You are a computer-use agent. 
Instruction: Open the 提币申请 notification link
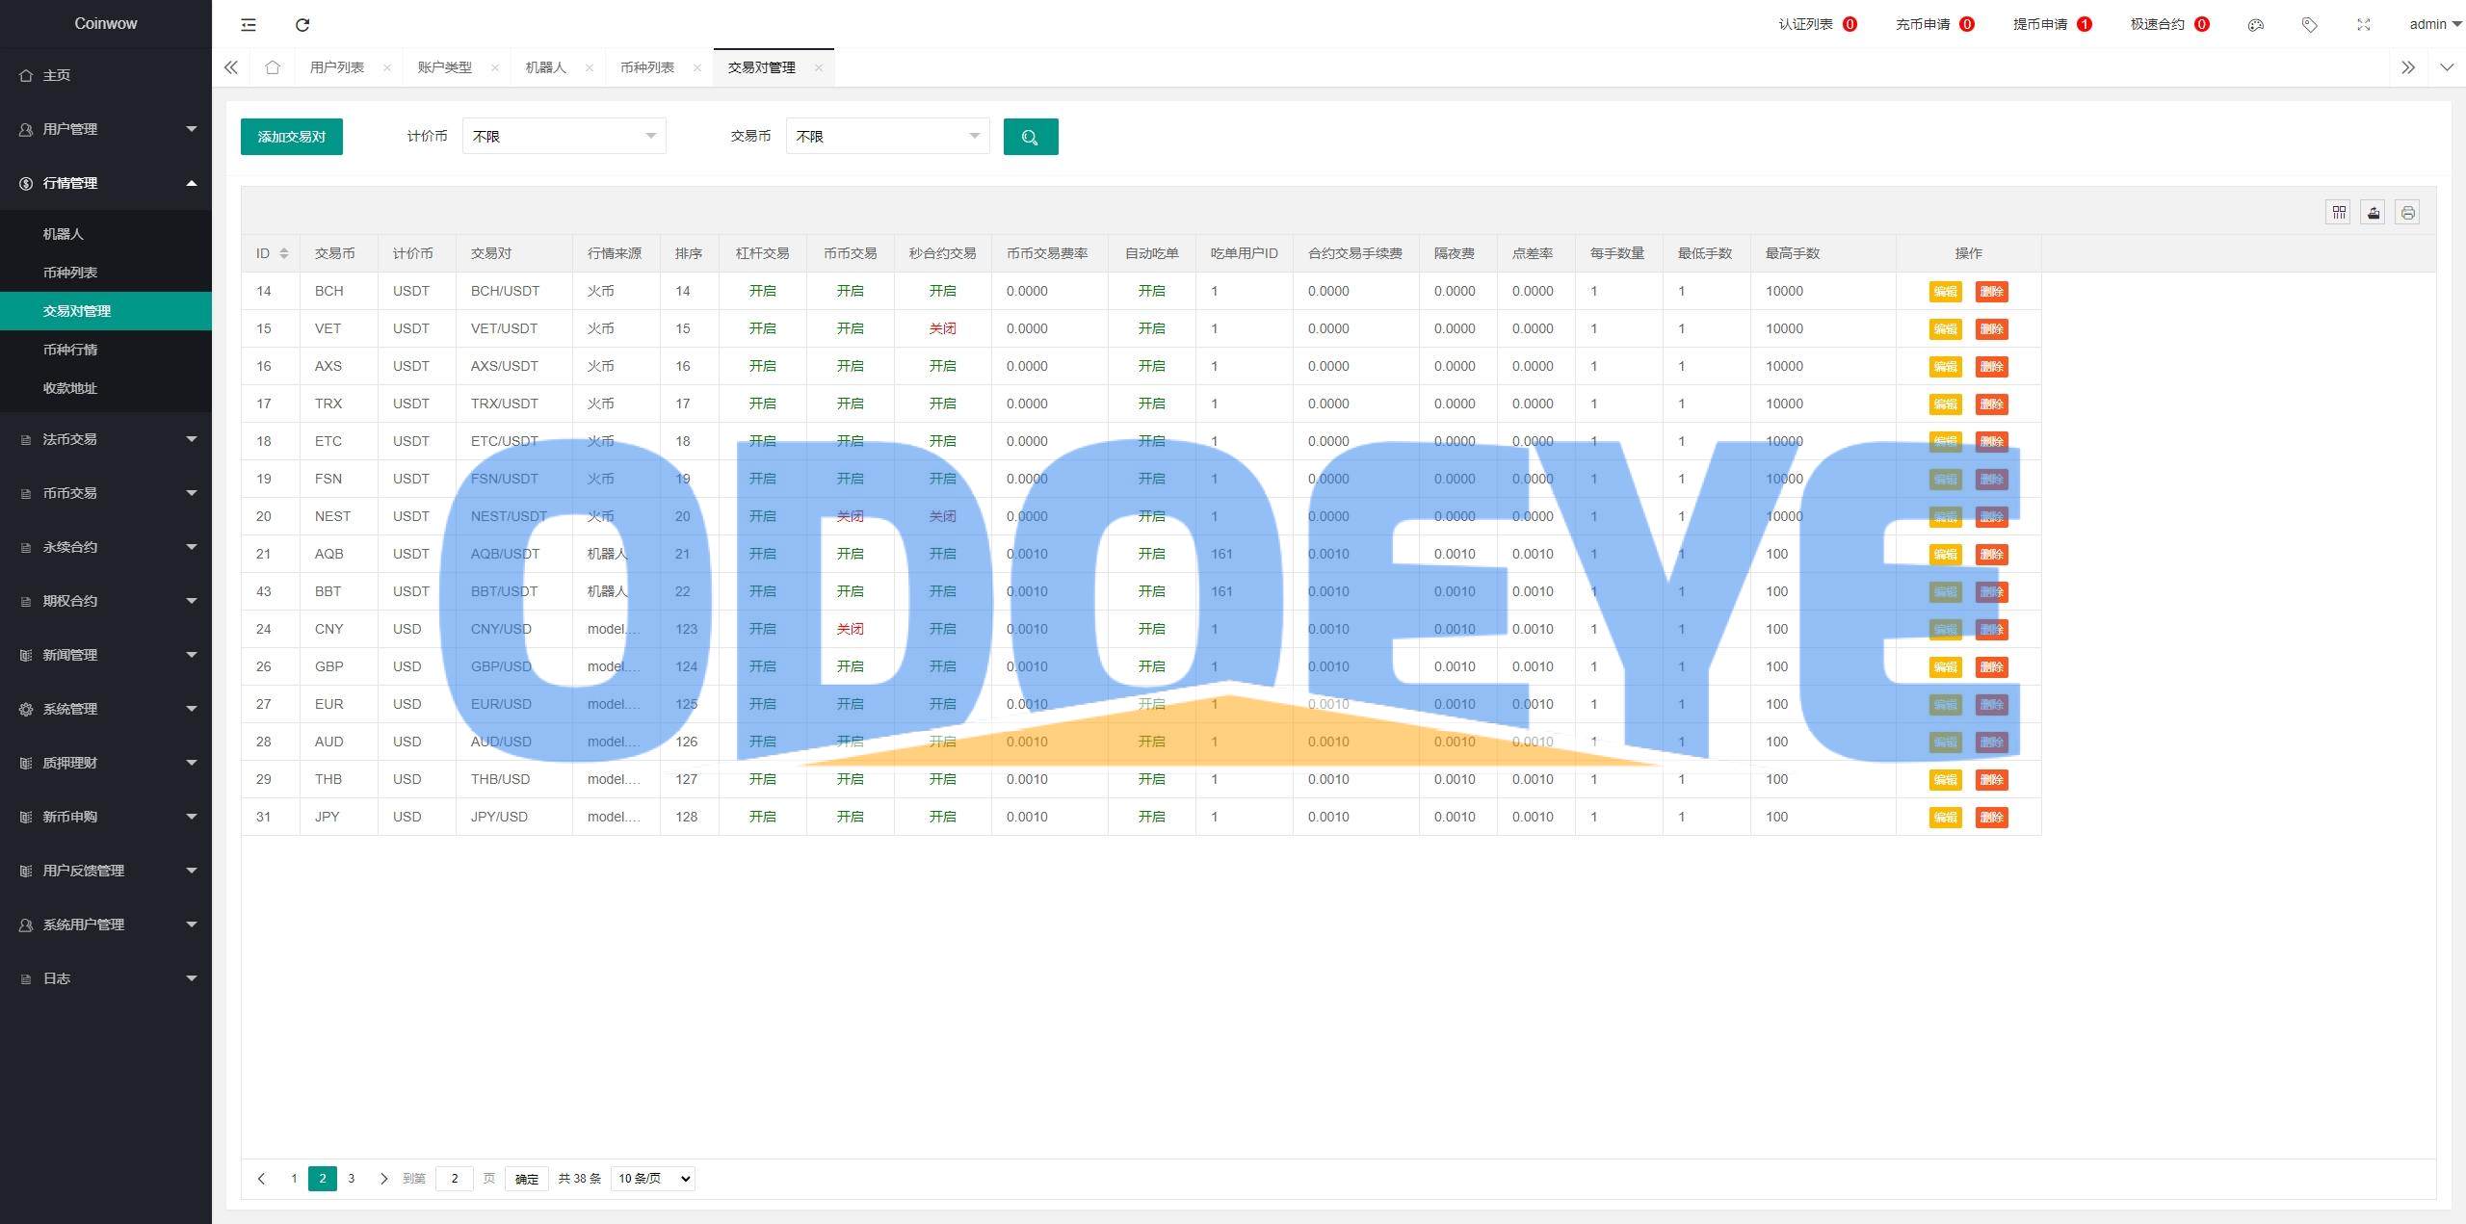[2053, 25]
